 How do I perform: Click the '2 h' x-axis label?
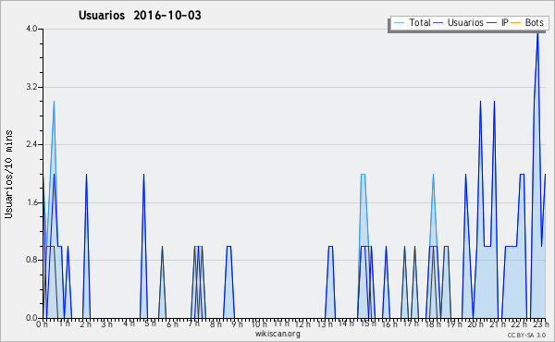tap(85, 324)
